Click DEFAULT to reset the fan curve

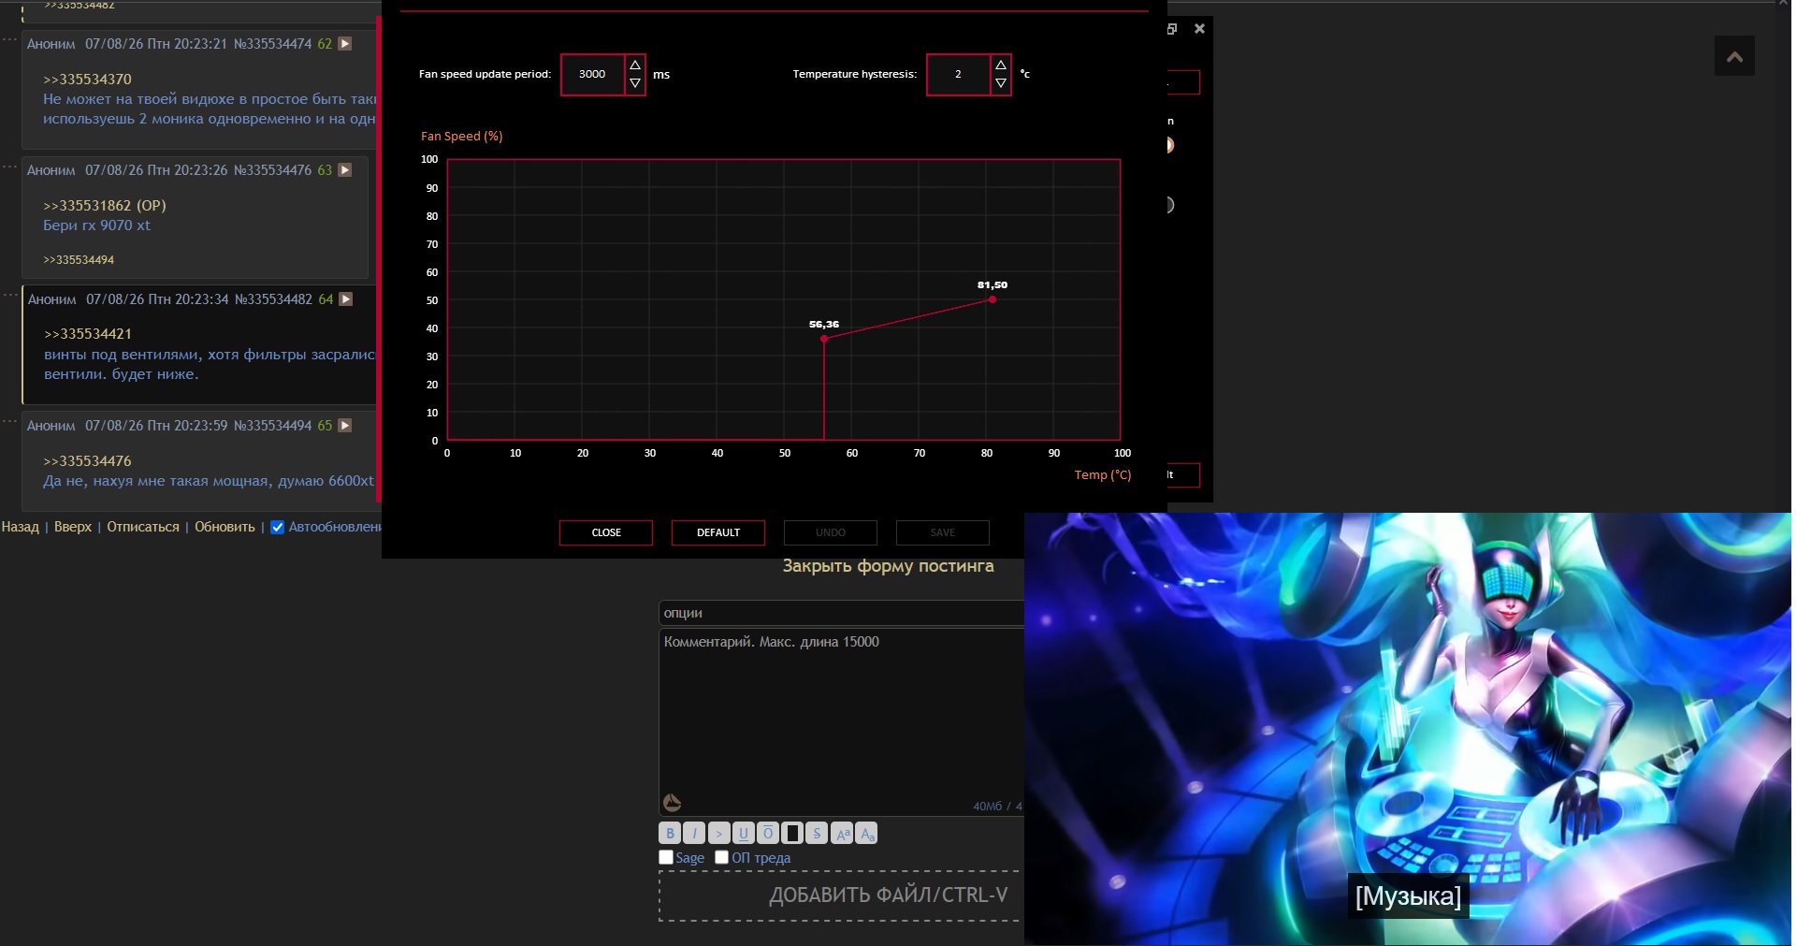click(718, 532)
